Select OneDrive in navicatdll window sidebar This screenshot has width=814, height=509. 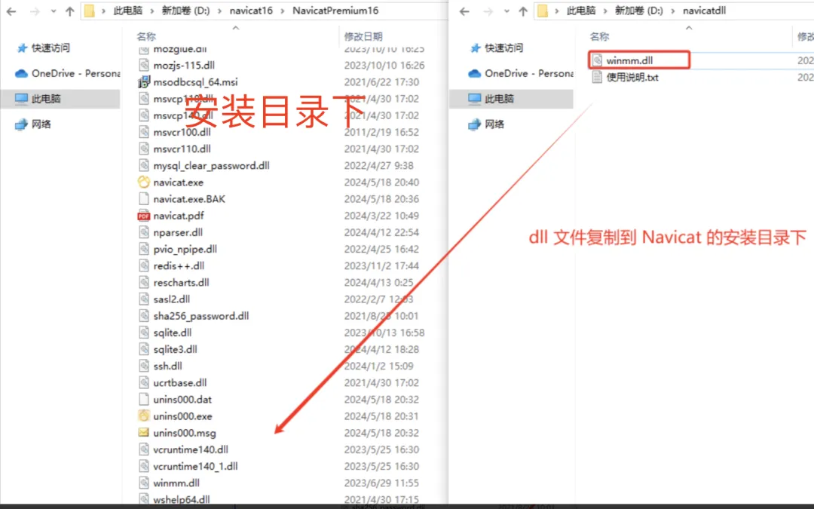[521, 73]
